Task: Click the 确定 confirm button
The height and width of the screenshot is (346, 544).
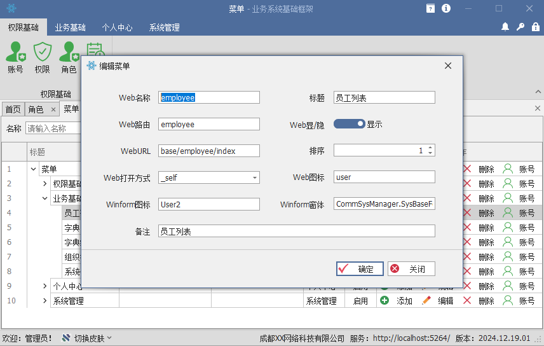Action: 360,269
